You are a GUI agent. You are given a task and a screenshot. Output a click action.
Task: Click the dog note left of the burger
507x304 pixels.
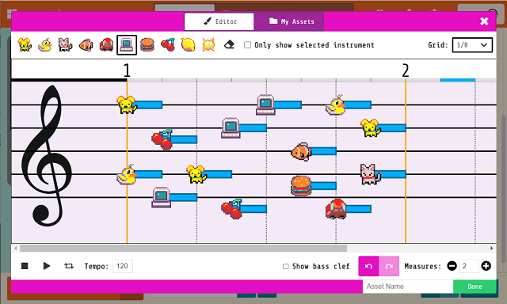196,174
